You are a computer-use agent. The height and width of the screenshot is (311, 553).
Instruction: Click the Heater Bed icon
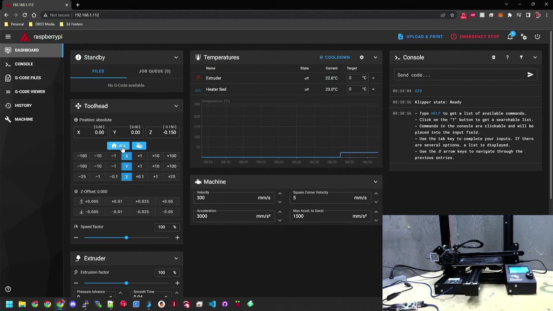point(198,89)
